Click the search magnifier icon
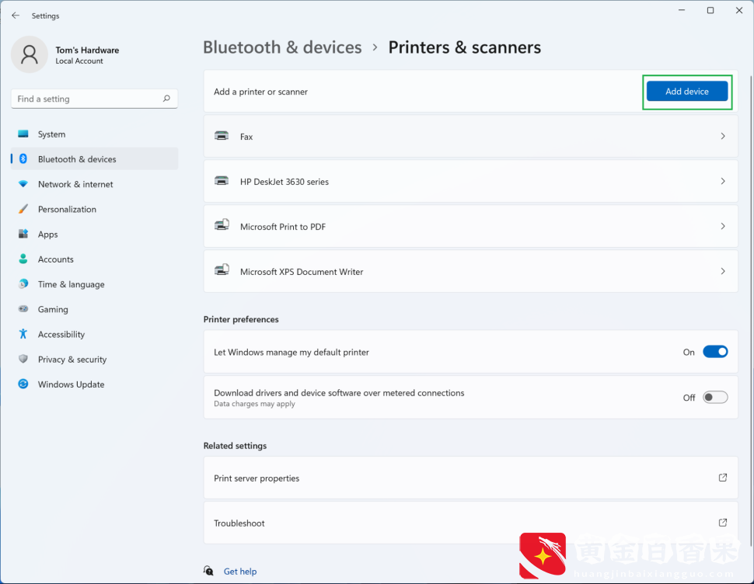The width and height of the screenshot is (754, 584). [166, 99]
